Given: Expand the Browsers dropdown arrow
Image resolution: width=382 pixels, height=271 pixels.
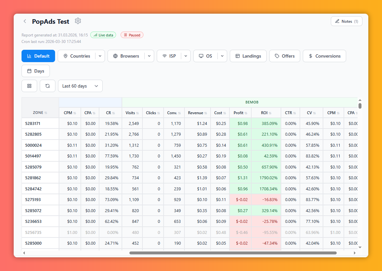Looking at the screenshot, I should click(x=149, y=56).
